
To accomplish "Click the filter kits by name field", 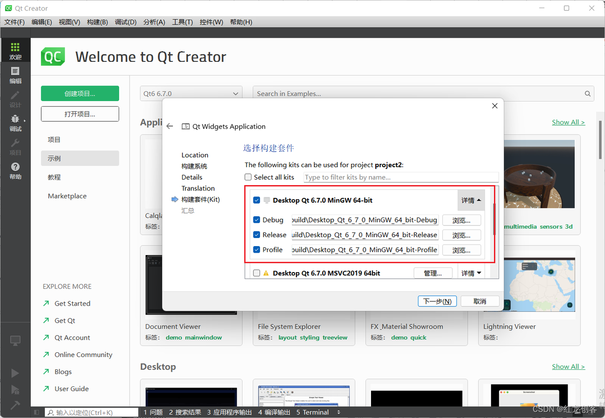I will [x=401, y=177].
